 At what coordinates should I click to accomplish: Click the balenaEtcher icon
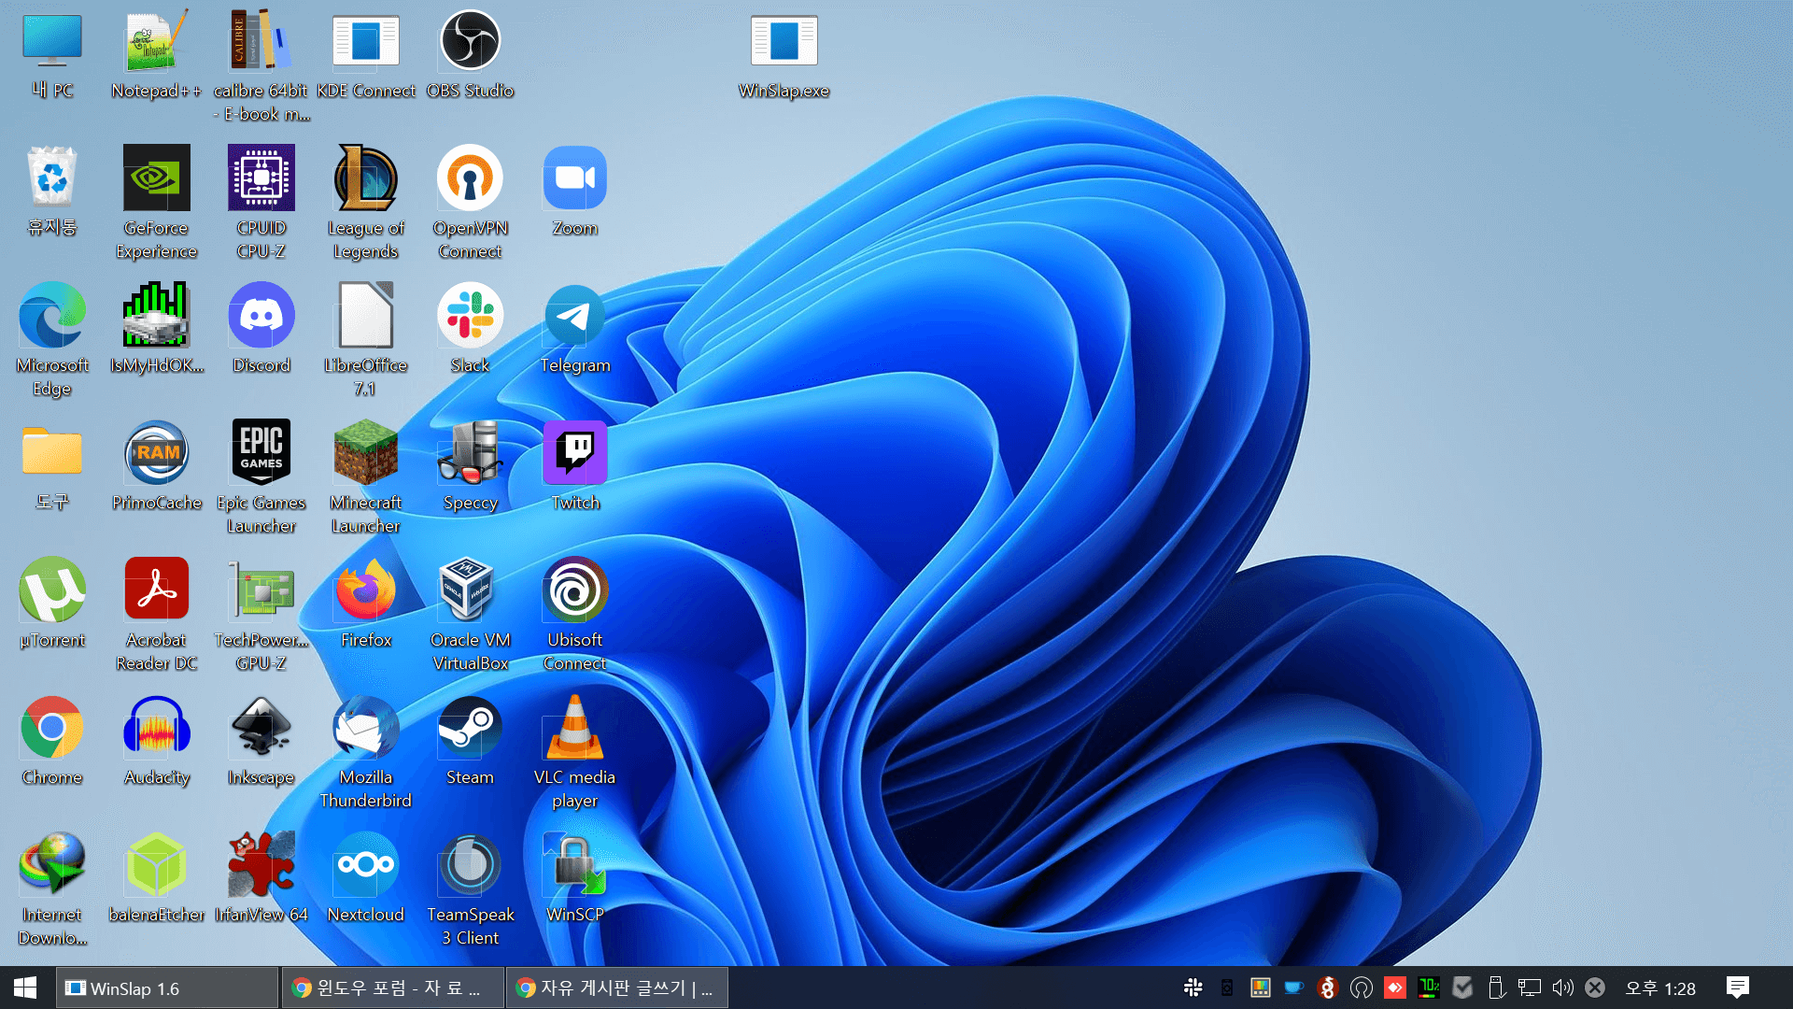tap(157, 877)
